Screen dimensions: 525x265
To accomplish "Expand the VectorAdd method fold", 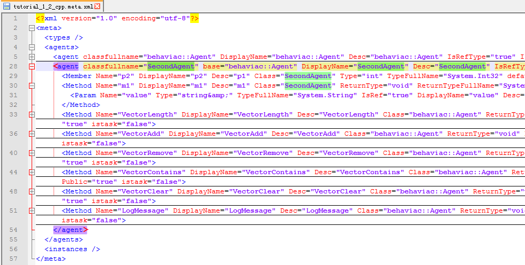I will tap(32, 134).
